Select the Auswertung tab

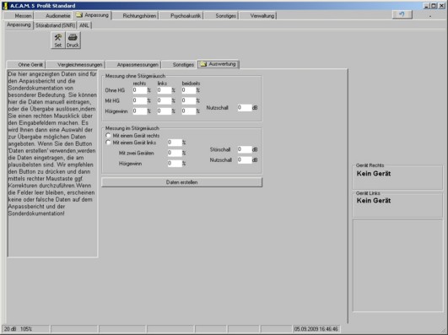[x=219, y=64]
